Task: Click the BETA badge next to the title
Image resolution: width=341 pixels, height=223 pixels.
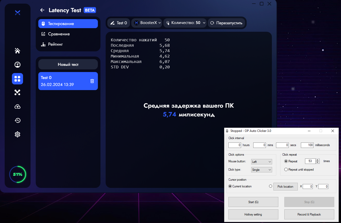Action: [x=90, y=10]
